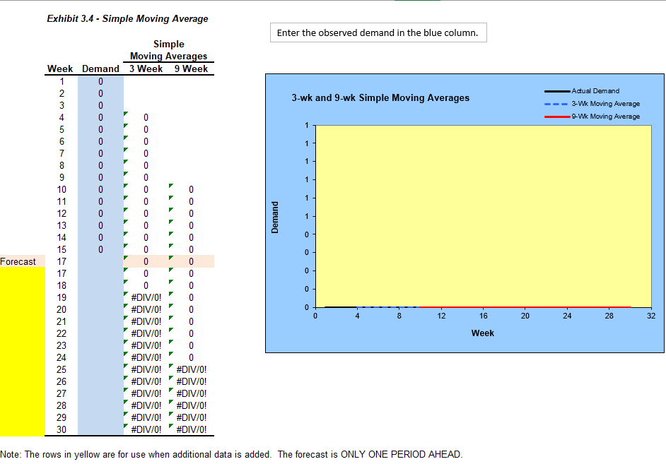This screenshot has height=464, width=666.
Task: Select the Forecast label cell
Action: pos(18,261)
